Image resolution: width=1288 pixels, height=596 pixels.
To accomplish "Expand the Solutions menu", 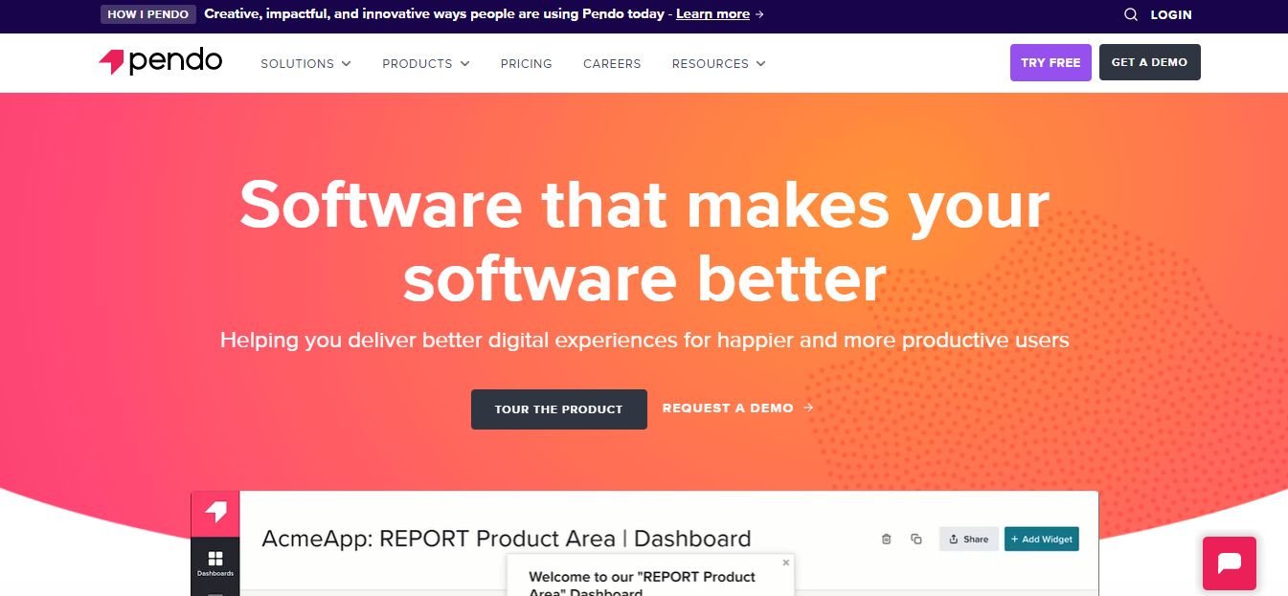I will tap(305, 63).
